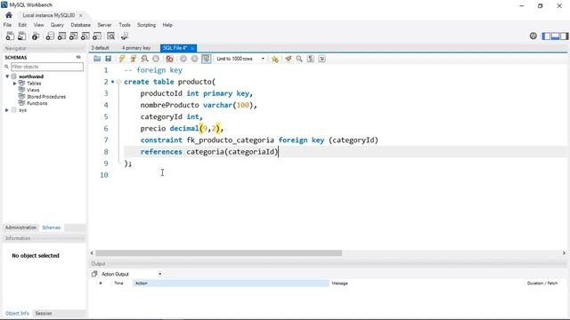Beautify the SQL script broom icon
Viewport: 570px width, 320px height.
(x=289, y=59)
